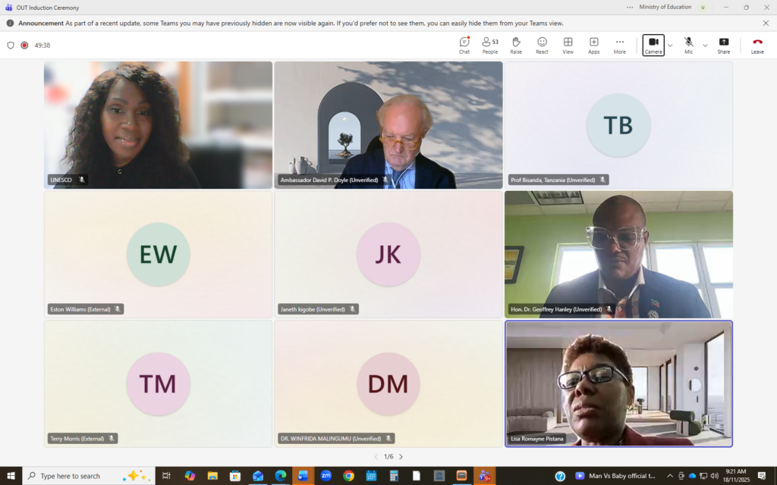This screenshot has width=777, height=485.
Task: Select Lisa Romayne Pistana's video tile
Action: [618, 383]
